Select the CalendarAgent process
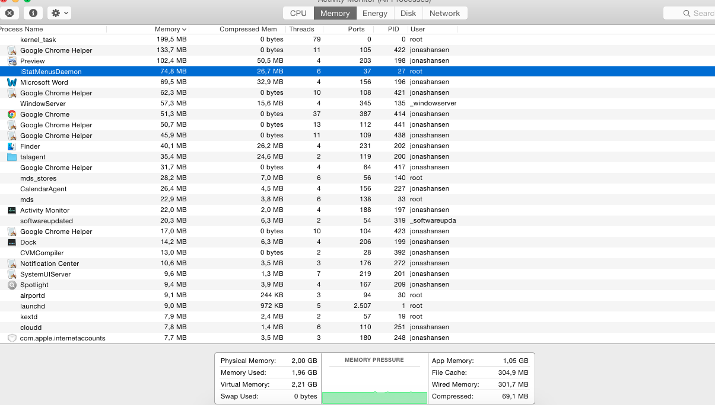This screenshot has width=715, height=405. pos(357,189)
